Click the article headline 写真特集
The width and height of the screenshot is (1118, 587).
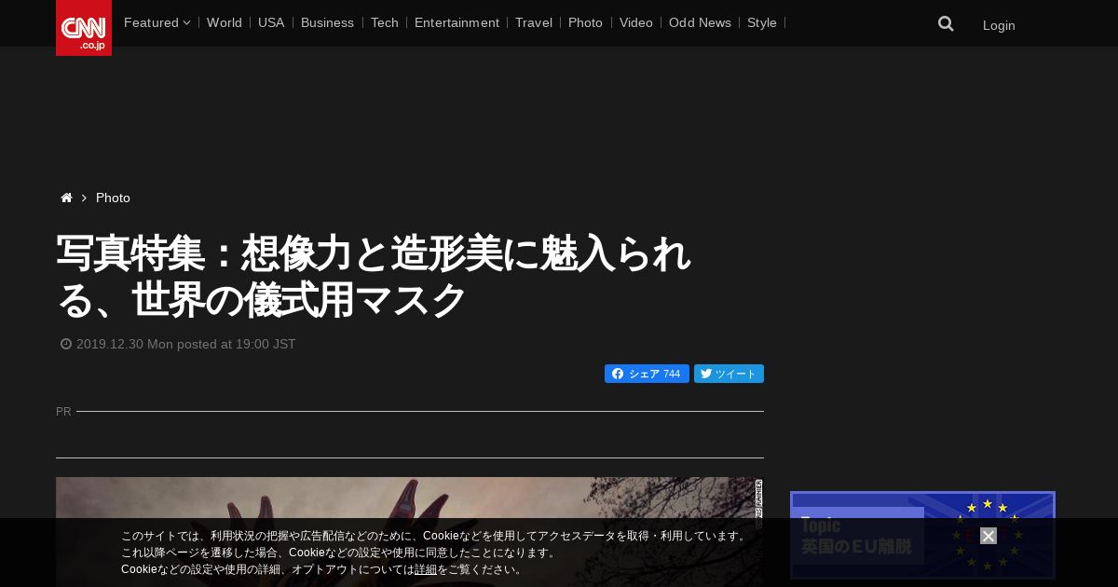point(373,277)
